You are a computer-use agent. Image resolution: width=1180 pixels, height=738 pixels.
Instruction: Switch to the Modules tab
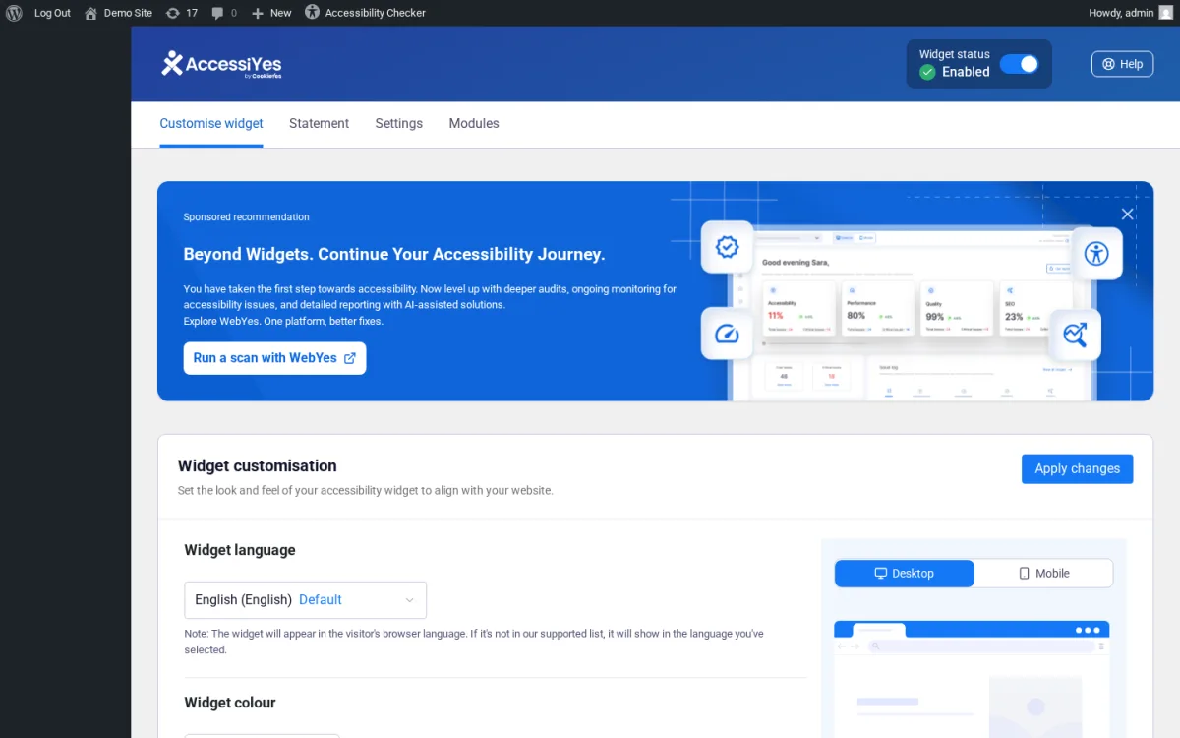474,124
